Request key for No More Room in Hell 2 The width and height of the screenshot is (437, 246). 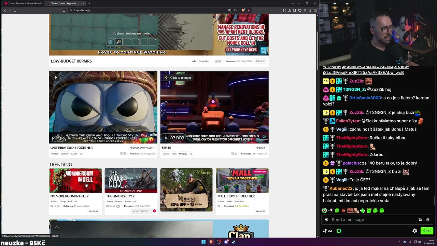pos(94,211)
